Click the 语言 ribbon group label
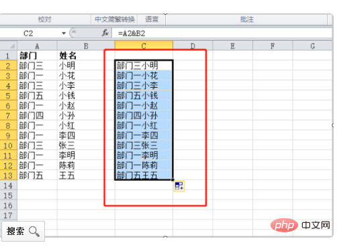The height and width of the screenshot is (247, 337). (x=152, y=19)
